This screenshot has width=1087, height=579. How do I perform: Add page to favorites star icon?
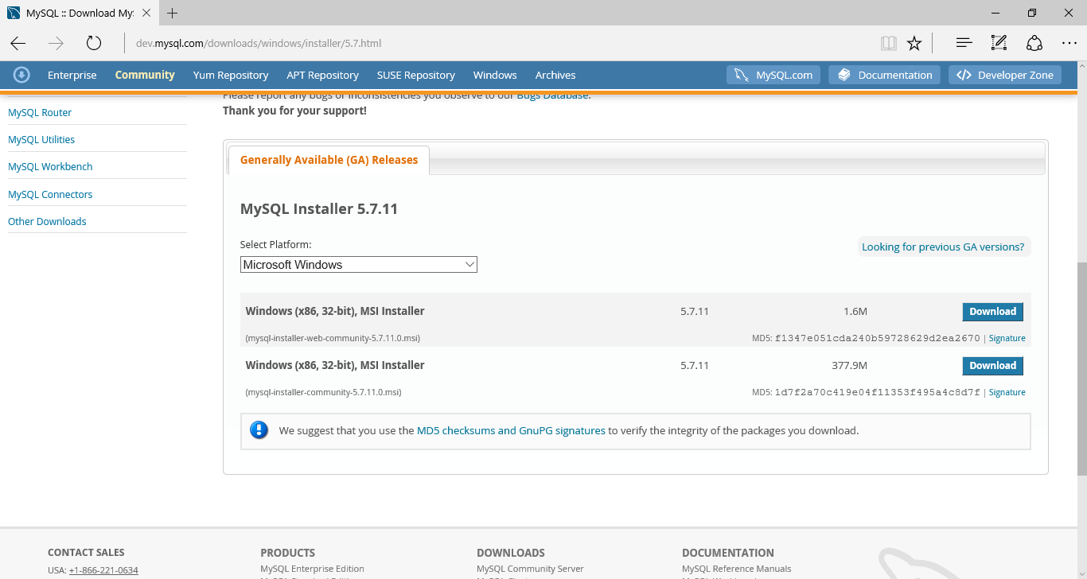914,43
